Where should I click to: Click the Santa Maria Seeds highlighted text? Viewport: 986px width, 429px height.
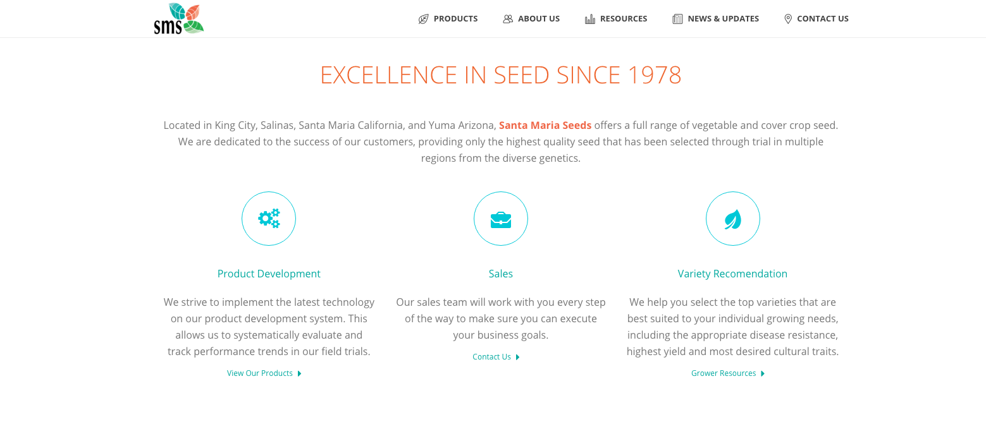pos(545,124)
